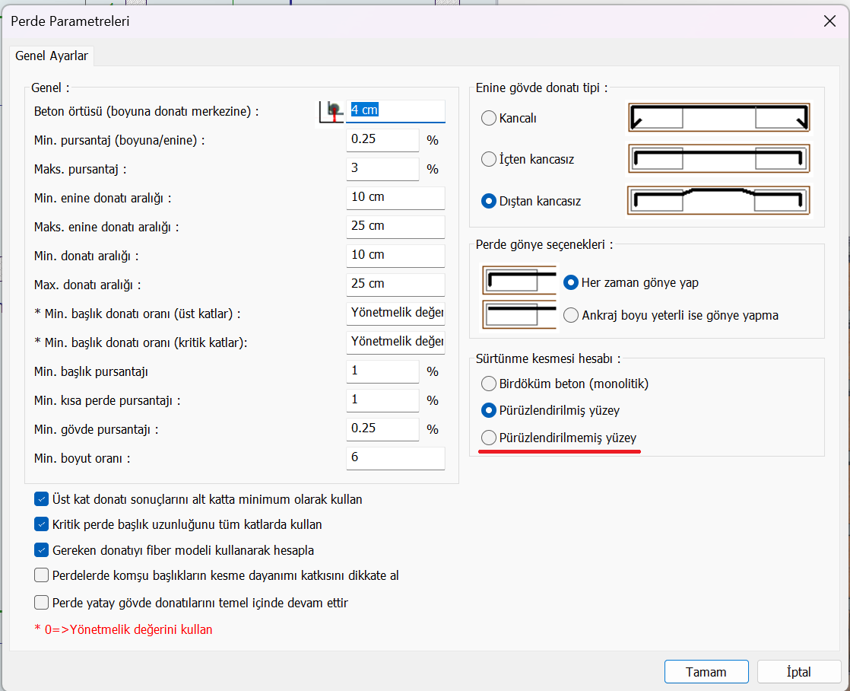Choose İçten kancasız reinforcement type

[x=489, y=160]
